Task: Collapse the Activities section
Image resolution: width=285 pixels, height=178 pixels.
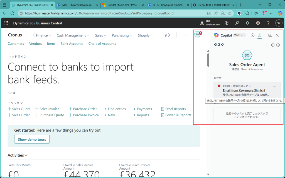Action: click(x=18, y=155)
